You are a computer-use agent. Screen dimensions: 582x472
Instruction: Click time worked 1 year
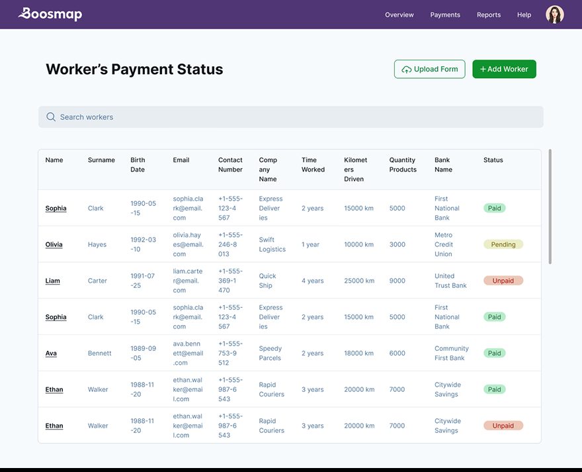[310, 244]
